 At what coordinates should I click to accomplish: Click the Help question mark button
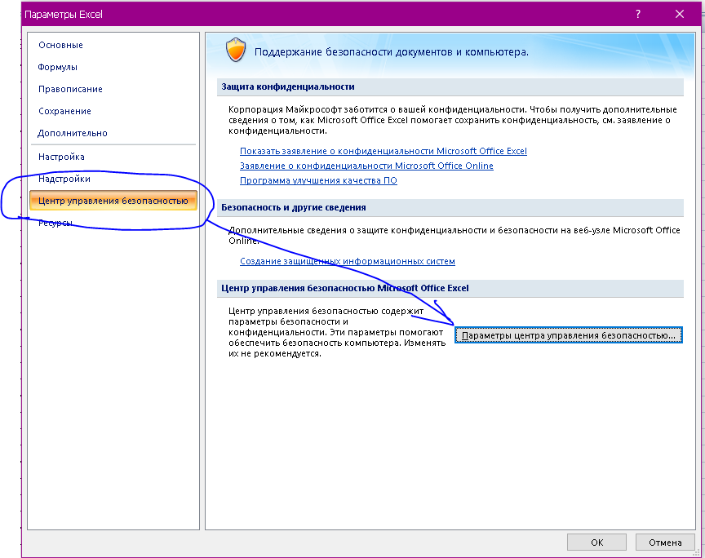pyautogui.click(x=638, y=14)
